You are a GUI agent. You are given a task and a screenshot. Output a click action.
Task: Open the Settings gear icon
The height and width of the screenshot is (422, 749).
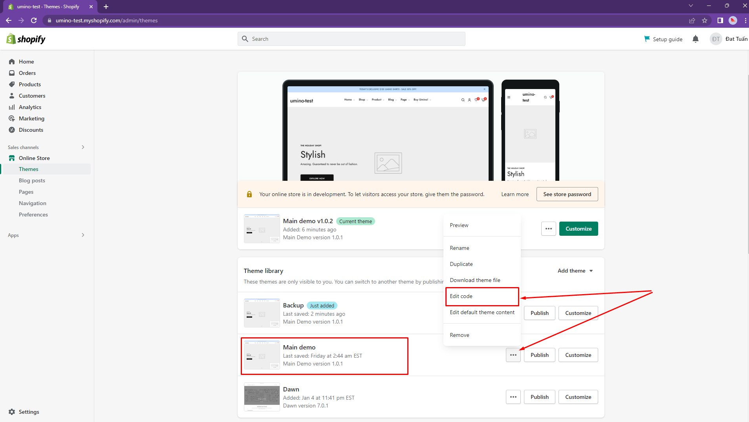[x=12, y=412]
